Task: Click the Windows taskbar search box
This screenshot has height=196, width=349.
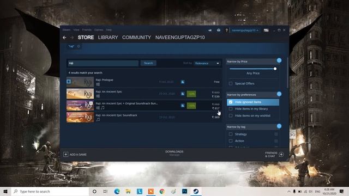Action: [x=50, y=191]
